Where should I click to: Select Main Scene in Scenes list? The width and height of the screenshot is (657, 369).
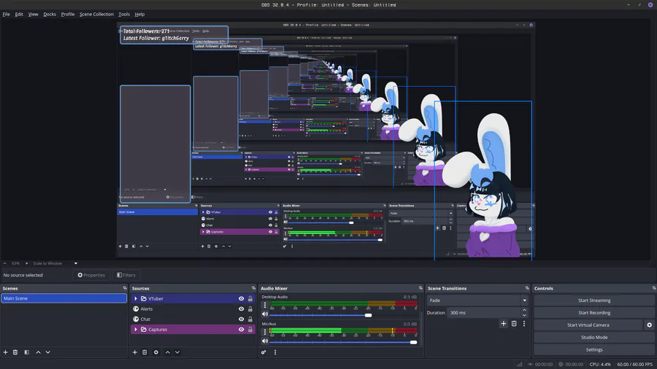pyautogui.click(x=64, y=298)
